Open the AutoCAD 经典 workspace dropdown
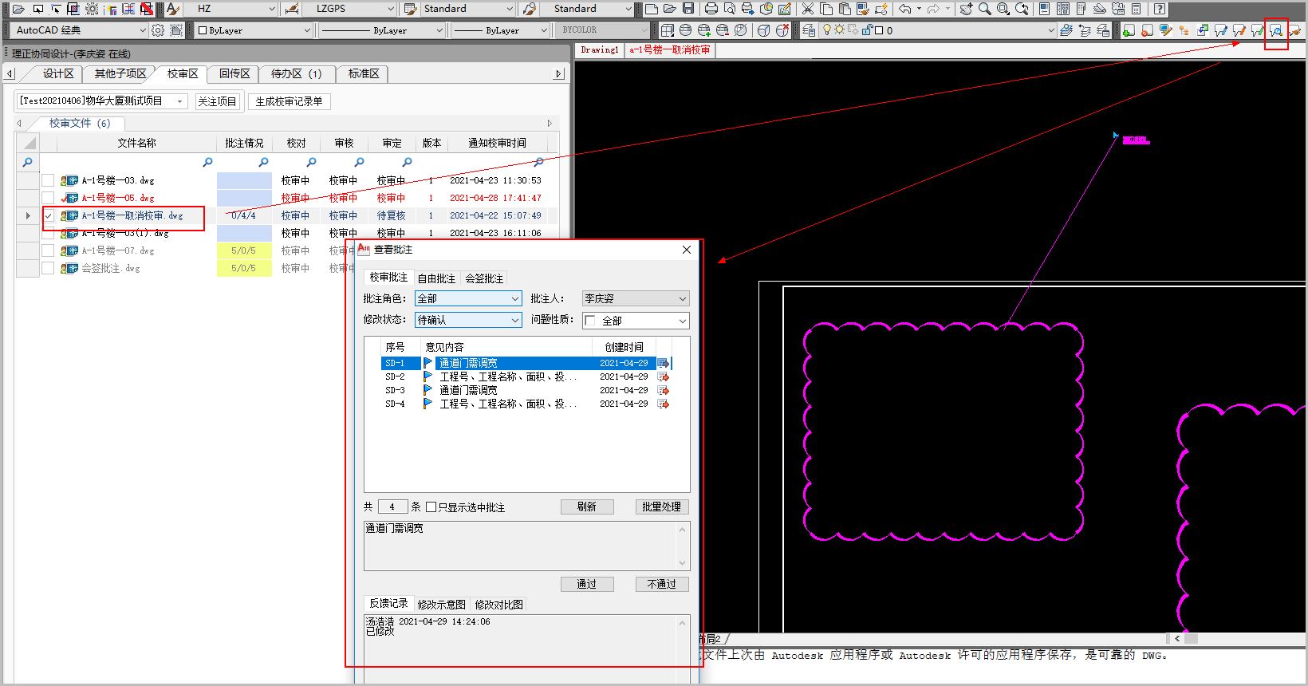The image size is (1308, 686). coord(80,30)
